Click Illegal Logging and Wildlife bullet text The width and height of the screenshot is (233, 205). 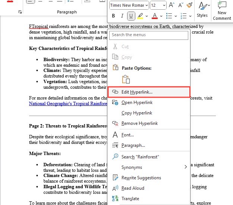[x=75, y=187]
